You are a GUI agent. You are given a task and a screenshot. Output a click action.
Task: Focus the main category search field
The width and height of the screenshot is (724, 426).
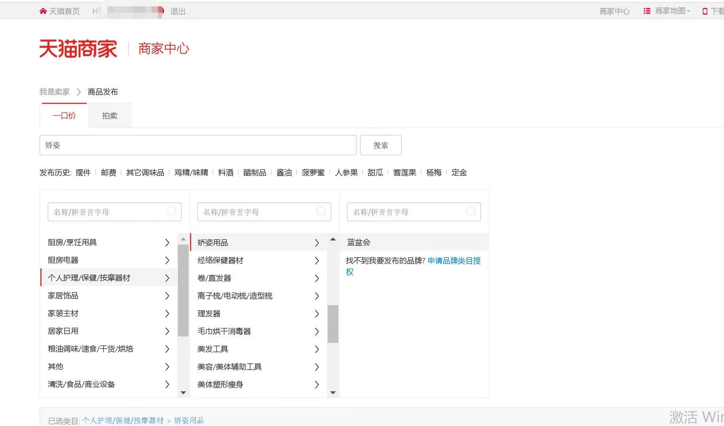[198, 145]
